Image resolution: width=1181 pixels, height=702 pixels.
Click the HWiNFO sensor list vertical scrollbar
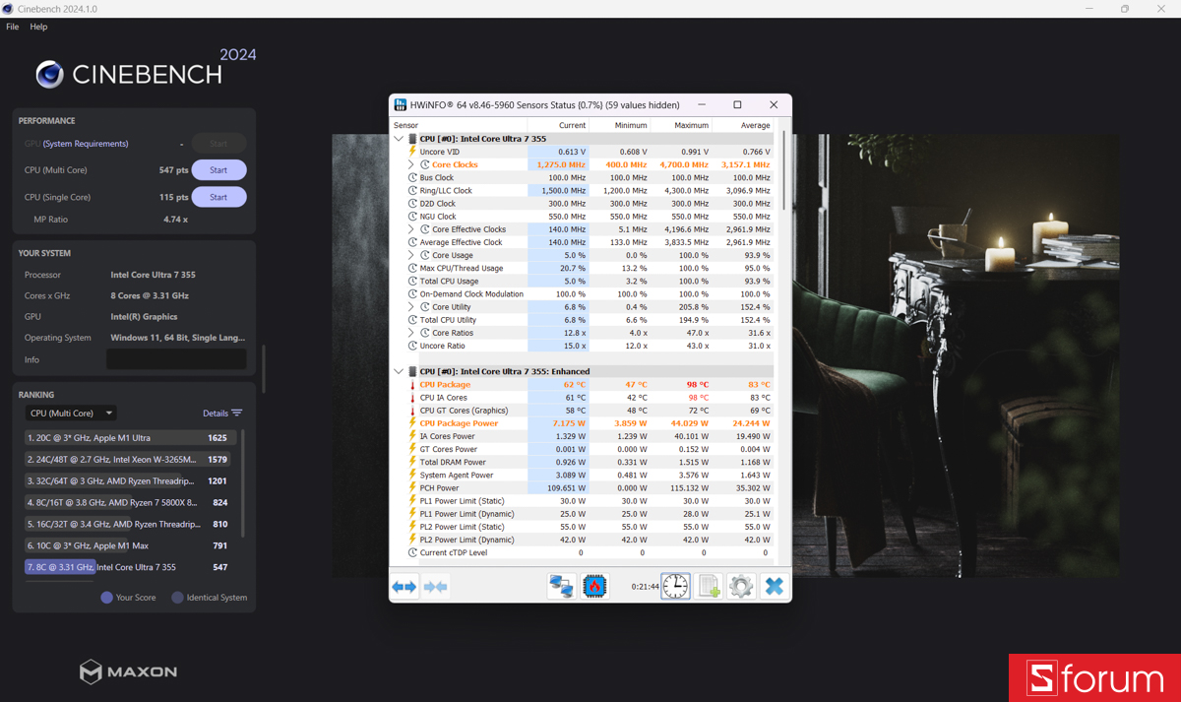784,169
